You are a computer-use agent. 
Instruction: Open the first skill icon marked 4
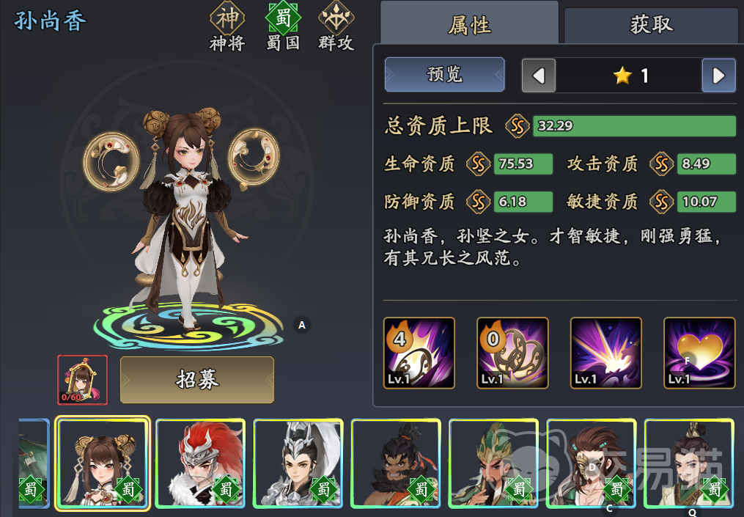click(419, 353)
